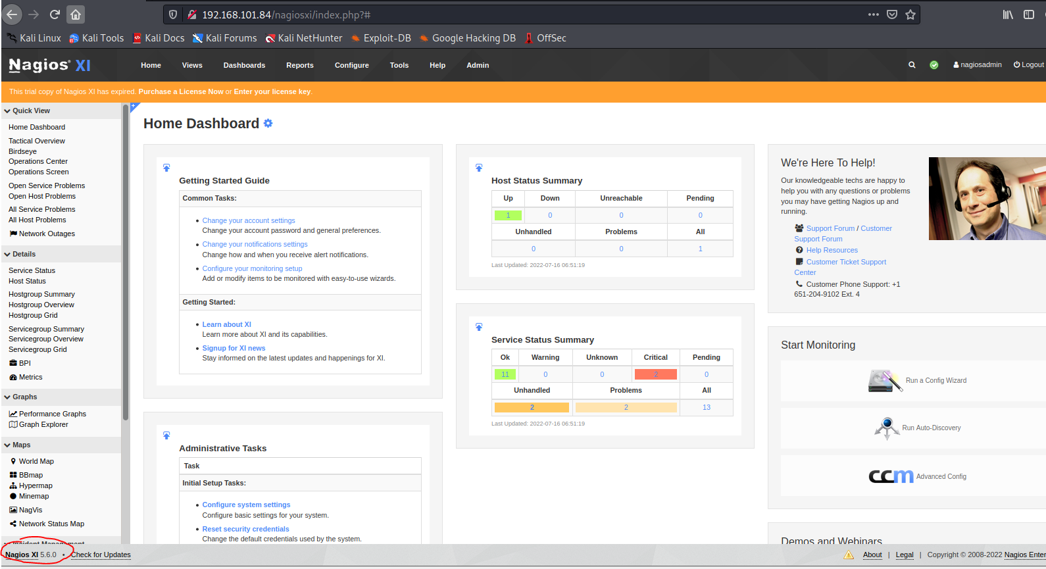Launch the Run Auto-Discovery icon
Image resolution: width=1046 pixels, height=569 pixels.
(887, 428)
